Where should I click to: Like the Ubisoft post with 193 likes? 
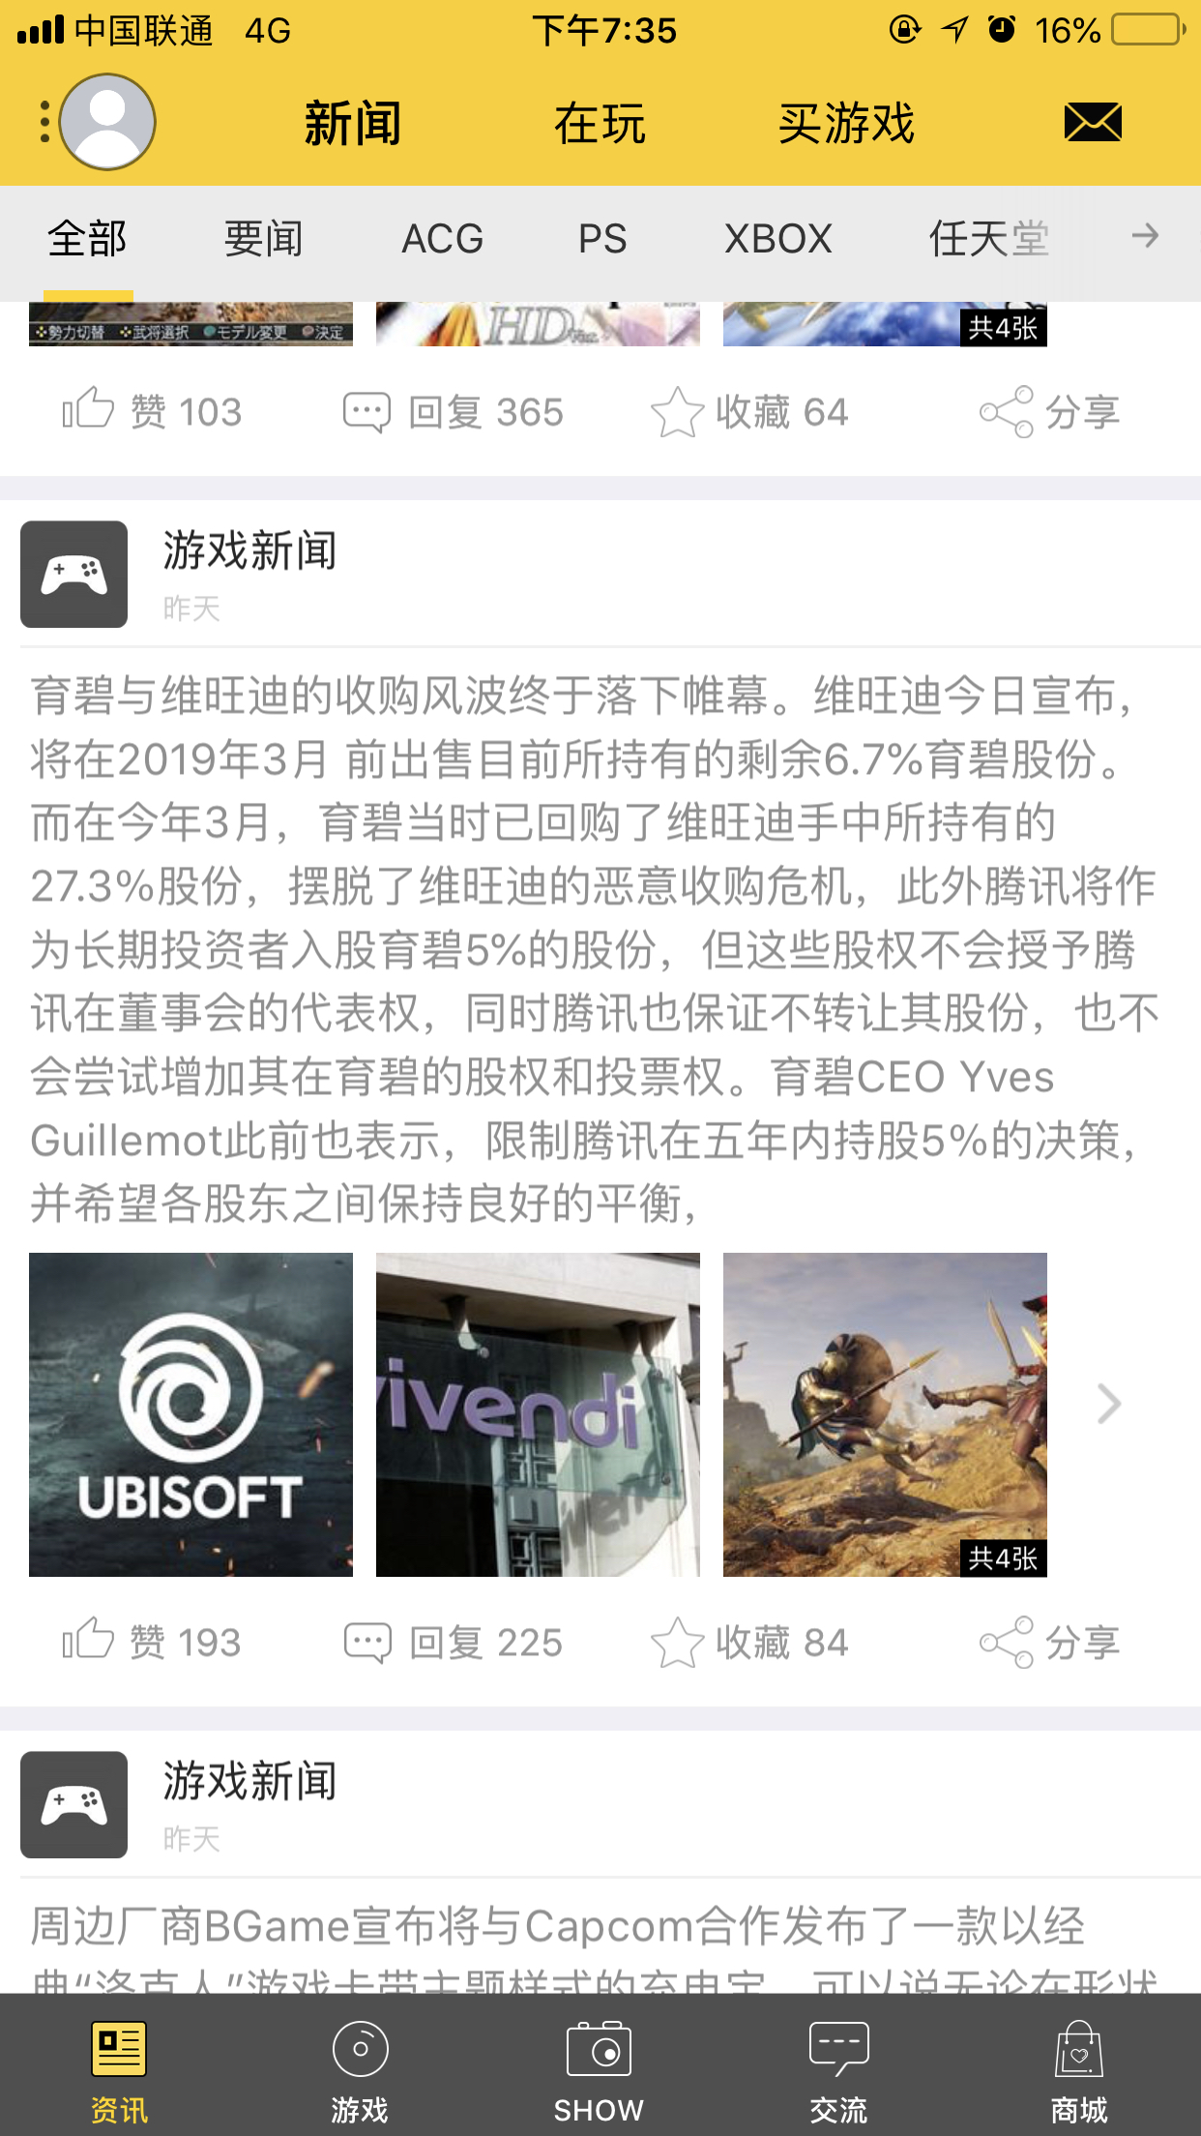click(x=152, y=1642)
